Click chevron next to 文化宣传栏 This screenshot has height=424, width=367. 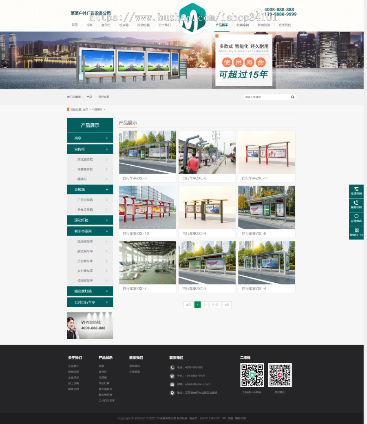pyautogui.click(x=106, y=160)
